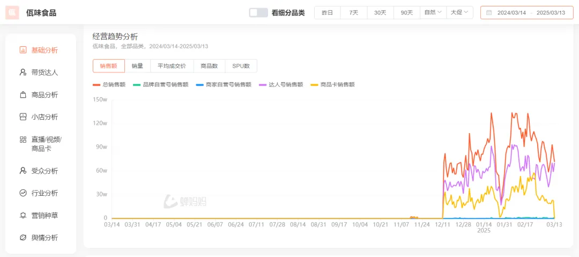
Task: Click the 12/11 x-axis date label
Action: point(442,224)
